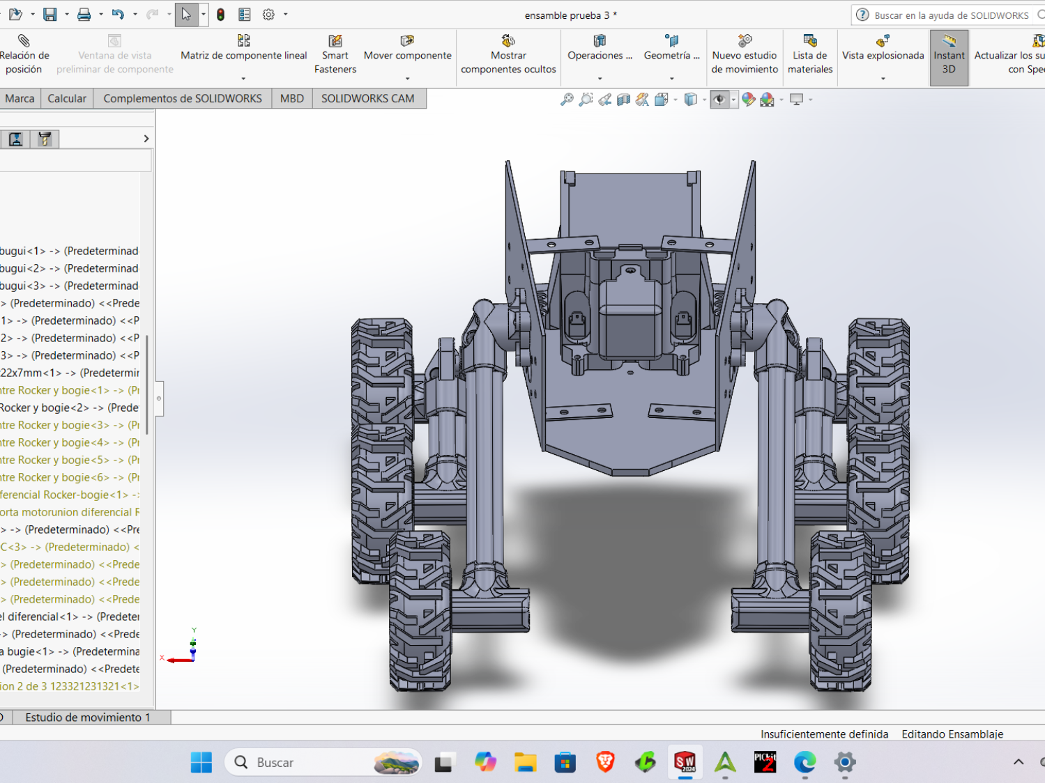Click the Insuficientemente definida status text
Screen dimensions: 1045x783
tap(824, 734)
